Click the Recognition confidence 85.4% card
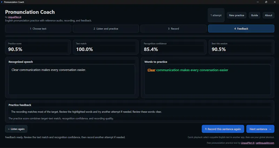The height and width of the screenshot is (148, 279). tap(174, 47)
